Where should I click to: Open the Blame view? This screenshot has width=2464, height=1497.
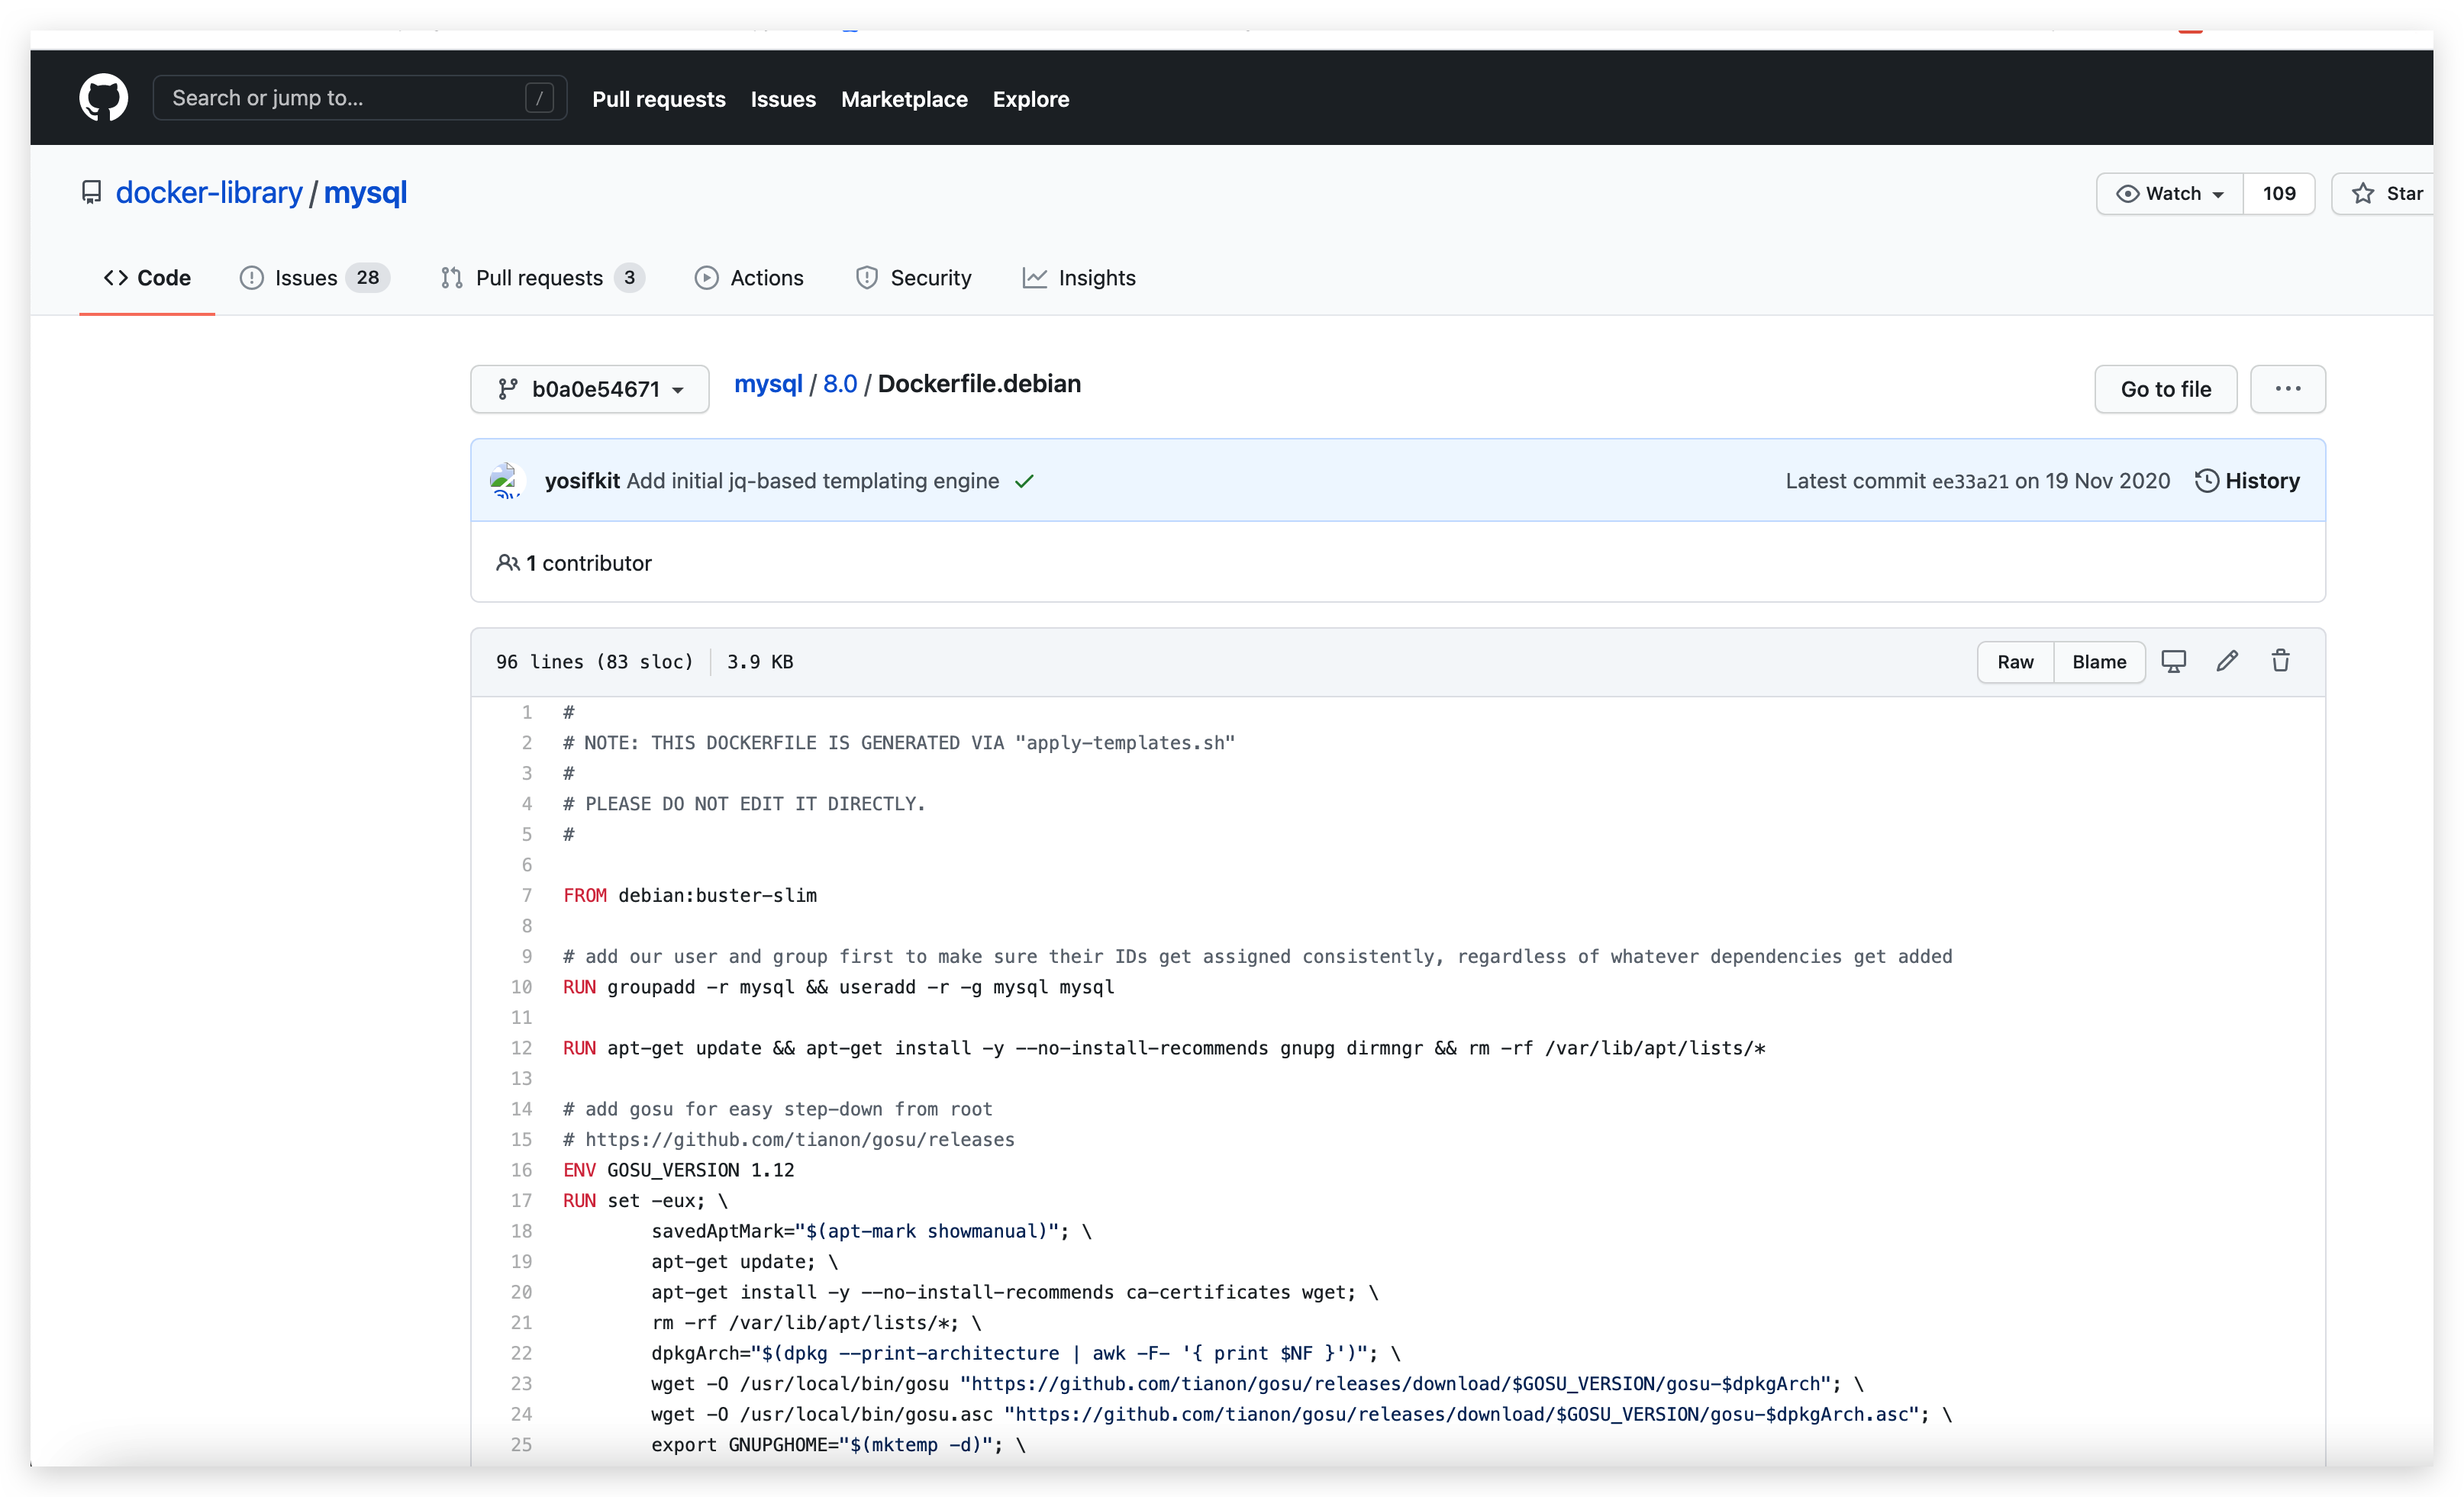pos(2099,662)
